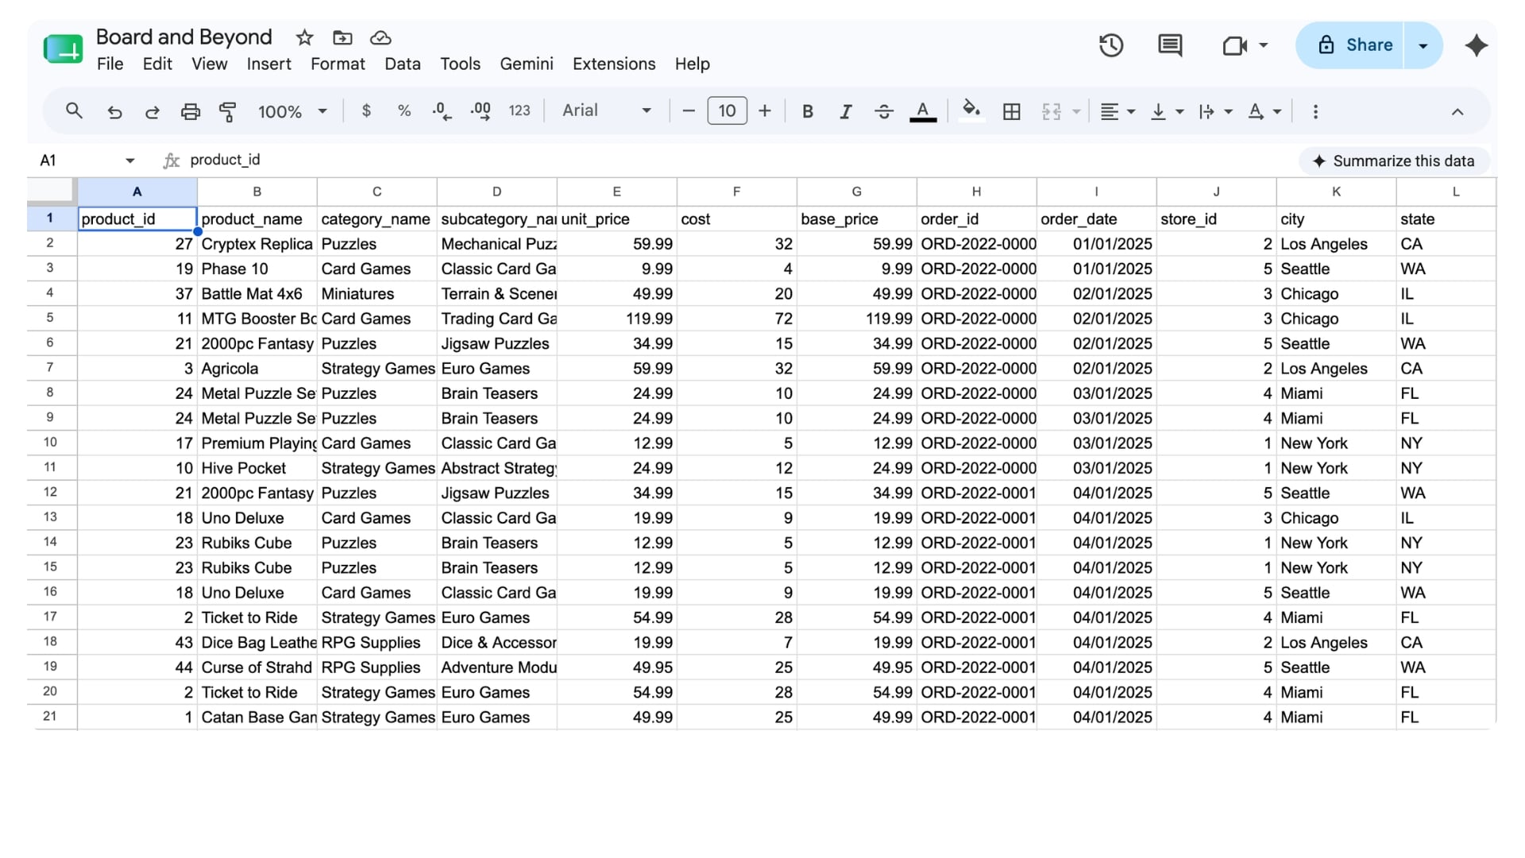This screenshot has height=858, width=1525.
Task: Toggle bold formatting
Action: pyautogui.click(x=808, y=112)
